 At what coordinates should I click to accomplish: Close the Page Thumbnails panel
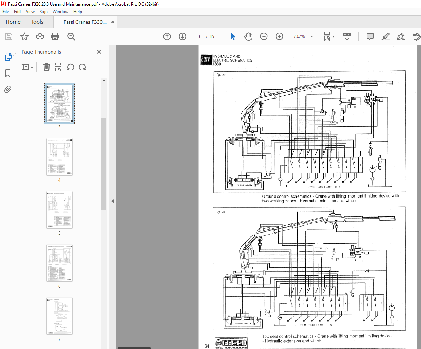pyautogui.click(x=99, y=52)
